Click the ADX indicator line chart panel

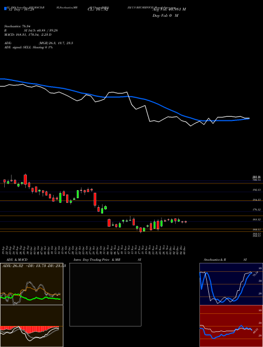32,284
